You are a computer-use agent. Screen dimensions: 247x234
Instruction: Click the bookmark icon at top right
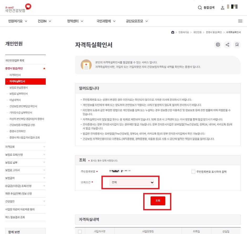(x=237, y=44)
